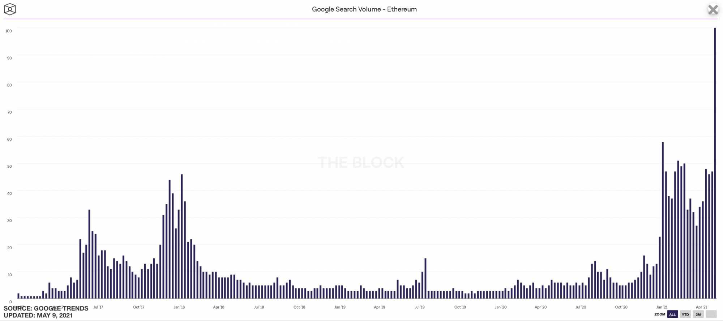
Task: Switch zoom range to YTD
Action: pyautogui.click(x=685, y=314)
